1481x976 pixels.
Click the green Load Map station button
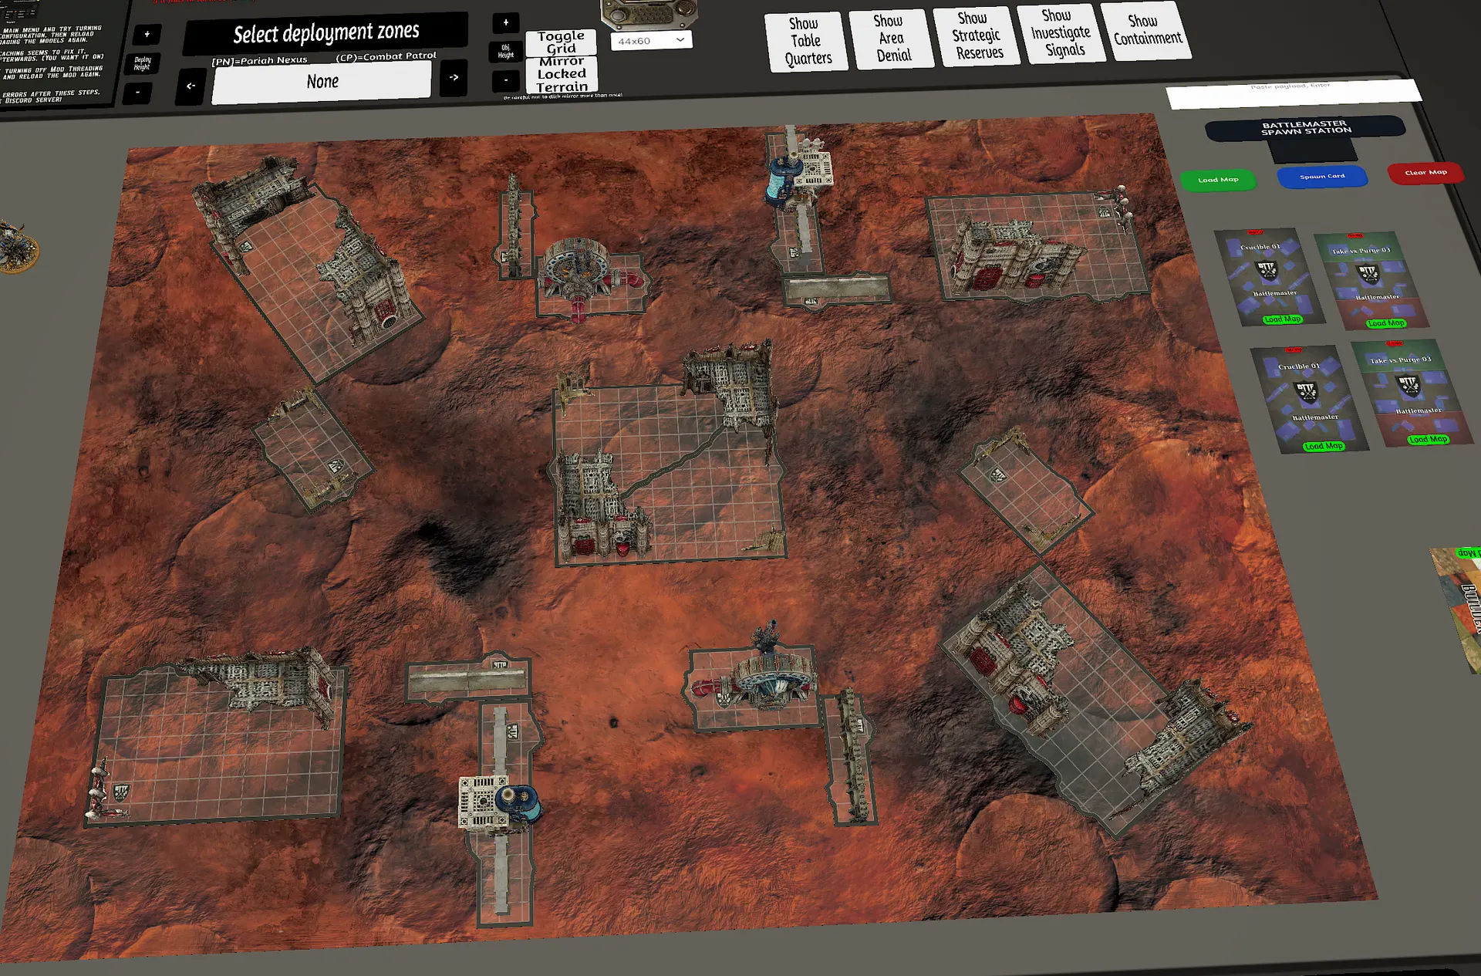(x=1218, y=181)
